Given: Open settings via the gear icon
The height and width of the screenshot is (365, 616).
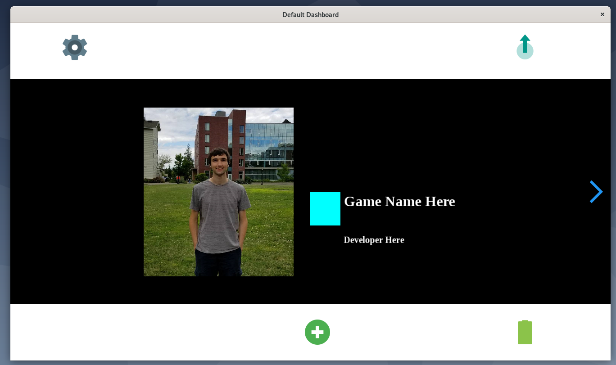Looking at the screenshot, I should pyautogui.click(x=75, y=47).
